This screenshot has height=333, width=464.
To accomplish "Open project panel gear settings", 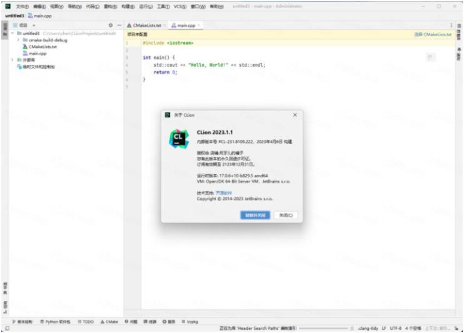I will coord(111,26).
